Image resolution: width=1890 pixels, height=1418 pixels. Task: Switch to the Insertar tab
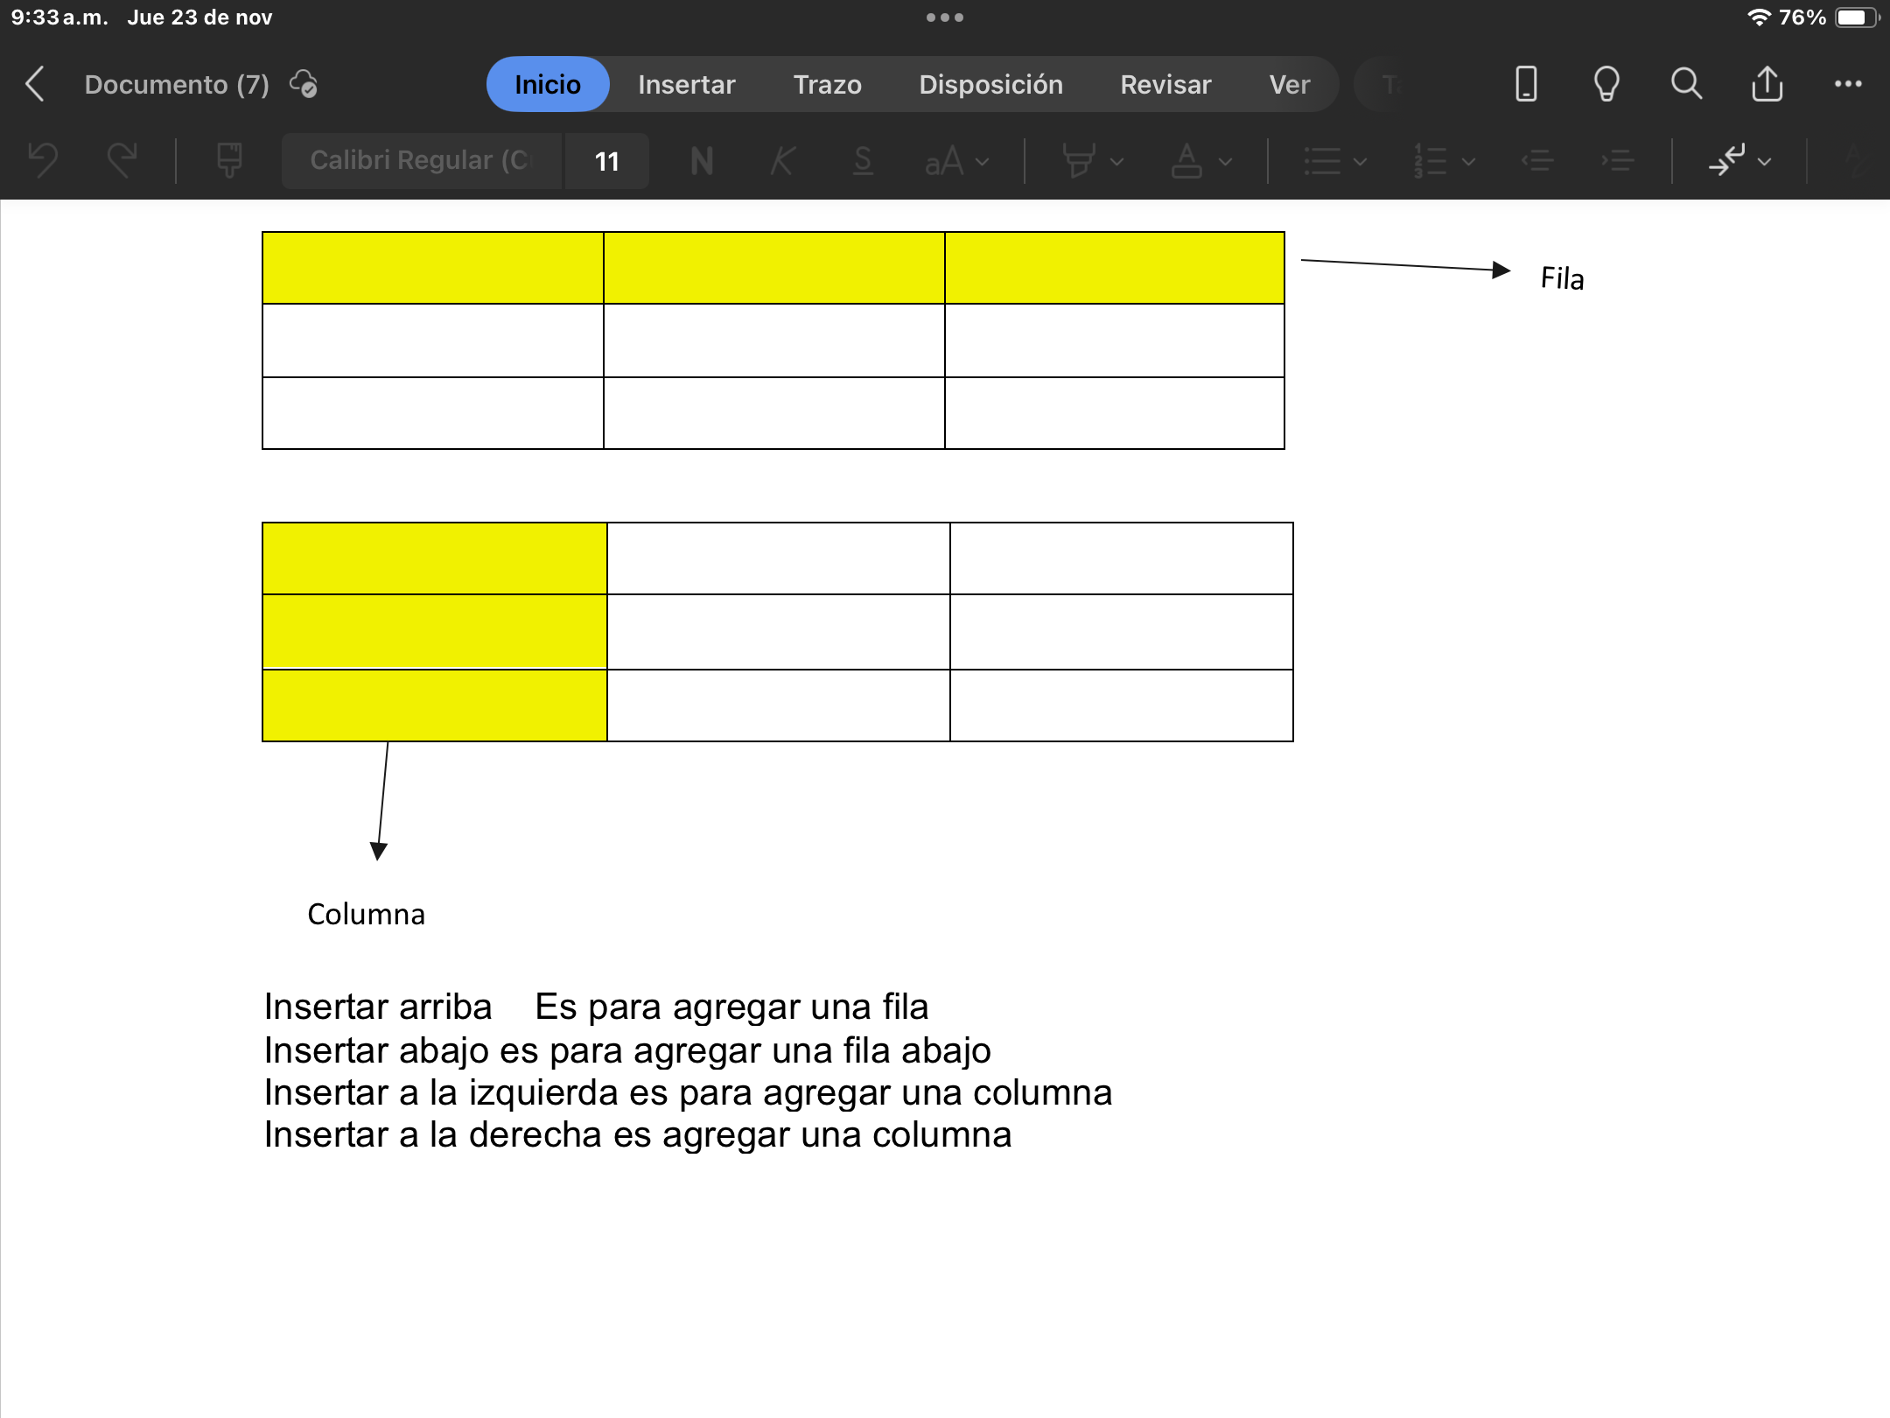(686, 84)
